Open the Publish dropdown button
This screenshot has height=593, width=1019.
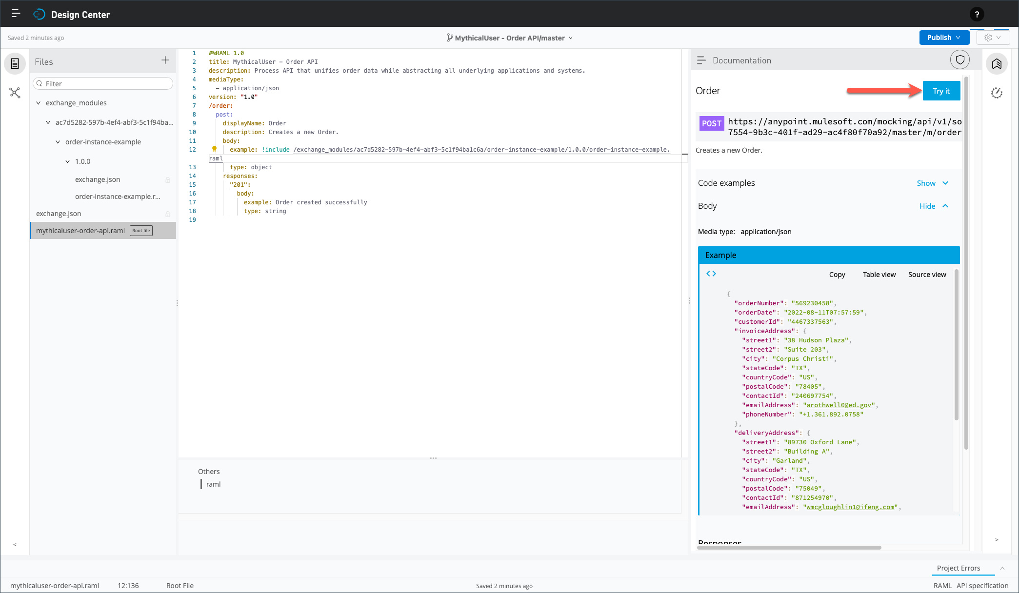[x=944, y=38]
